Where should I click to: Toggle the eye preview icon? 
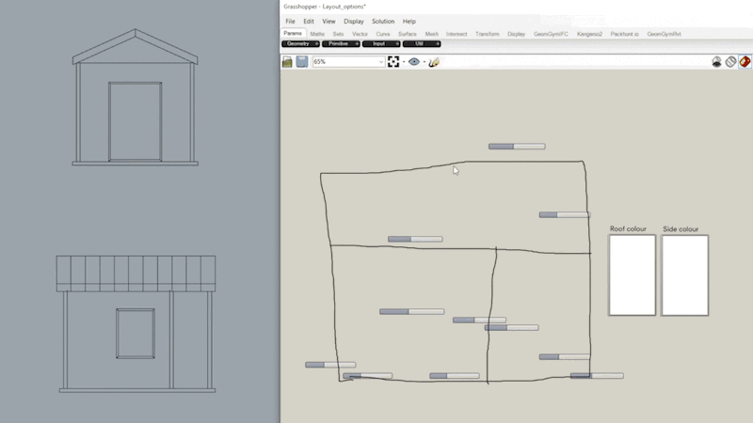[414, 62]
